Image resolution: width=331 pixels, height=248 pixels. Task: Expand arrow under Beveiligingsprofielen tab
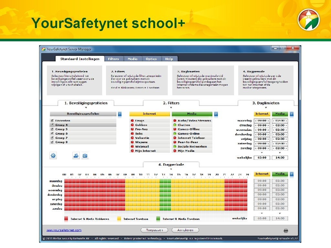click(86, 108)
